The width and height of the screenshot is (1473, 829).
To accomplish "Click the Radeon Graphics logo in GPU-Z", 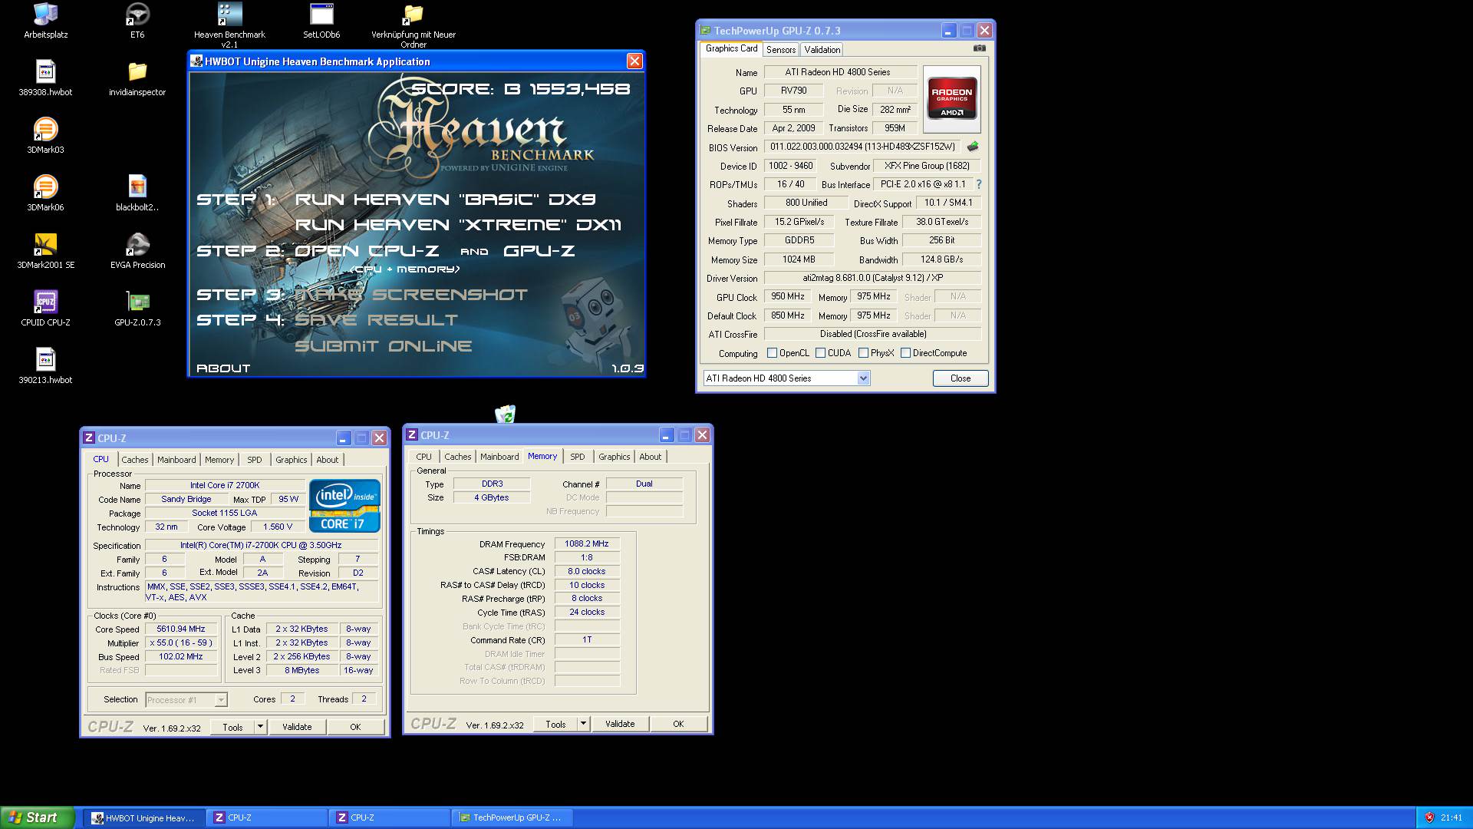I will point(952,97).
